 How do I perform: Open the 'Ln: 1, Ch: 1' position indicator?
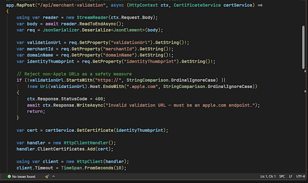point(268,176)
